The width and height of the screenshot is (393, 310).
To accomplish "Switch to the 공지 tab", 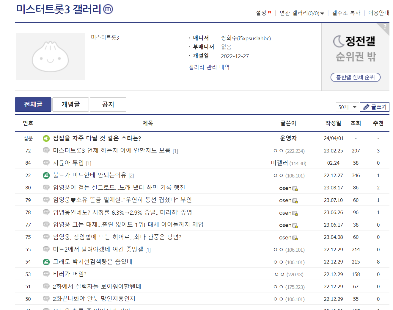I will click(x=108, y=105).
